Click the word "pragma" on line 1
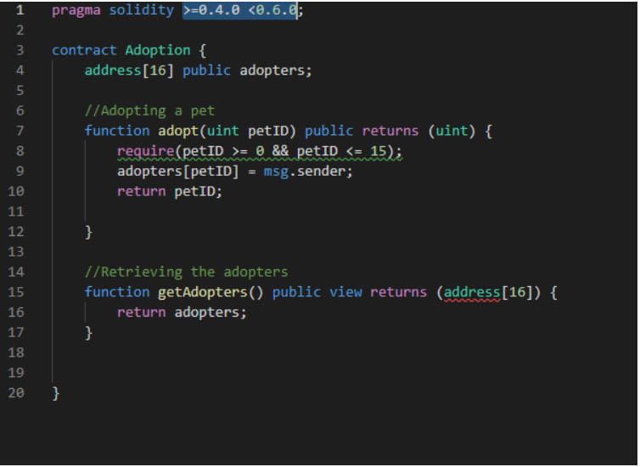Viewport: 640px width, 467px height. tap(76, 10)
